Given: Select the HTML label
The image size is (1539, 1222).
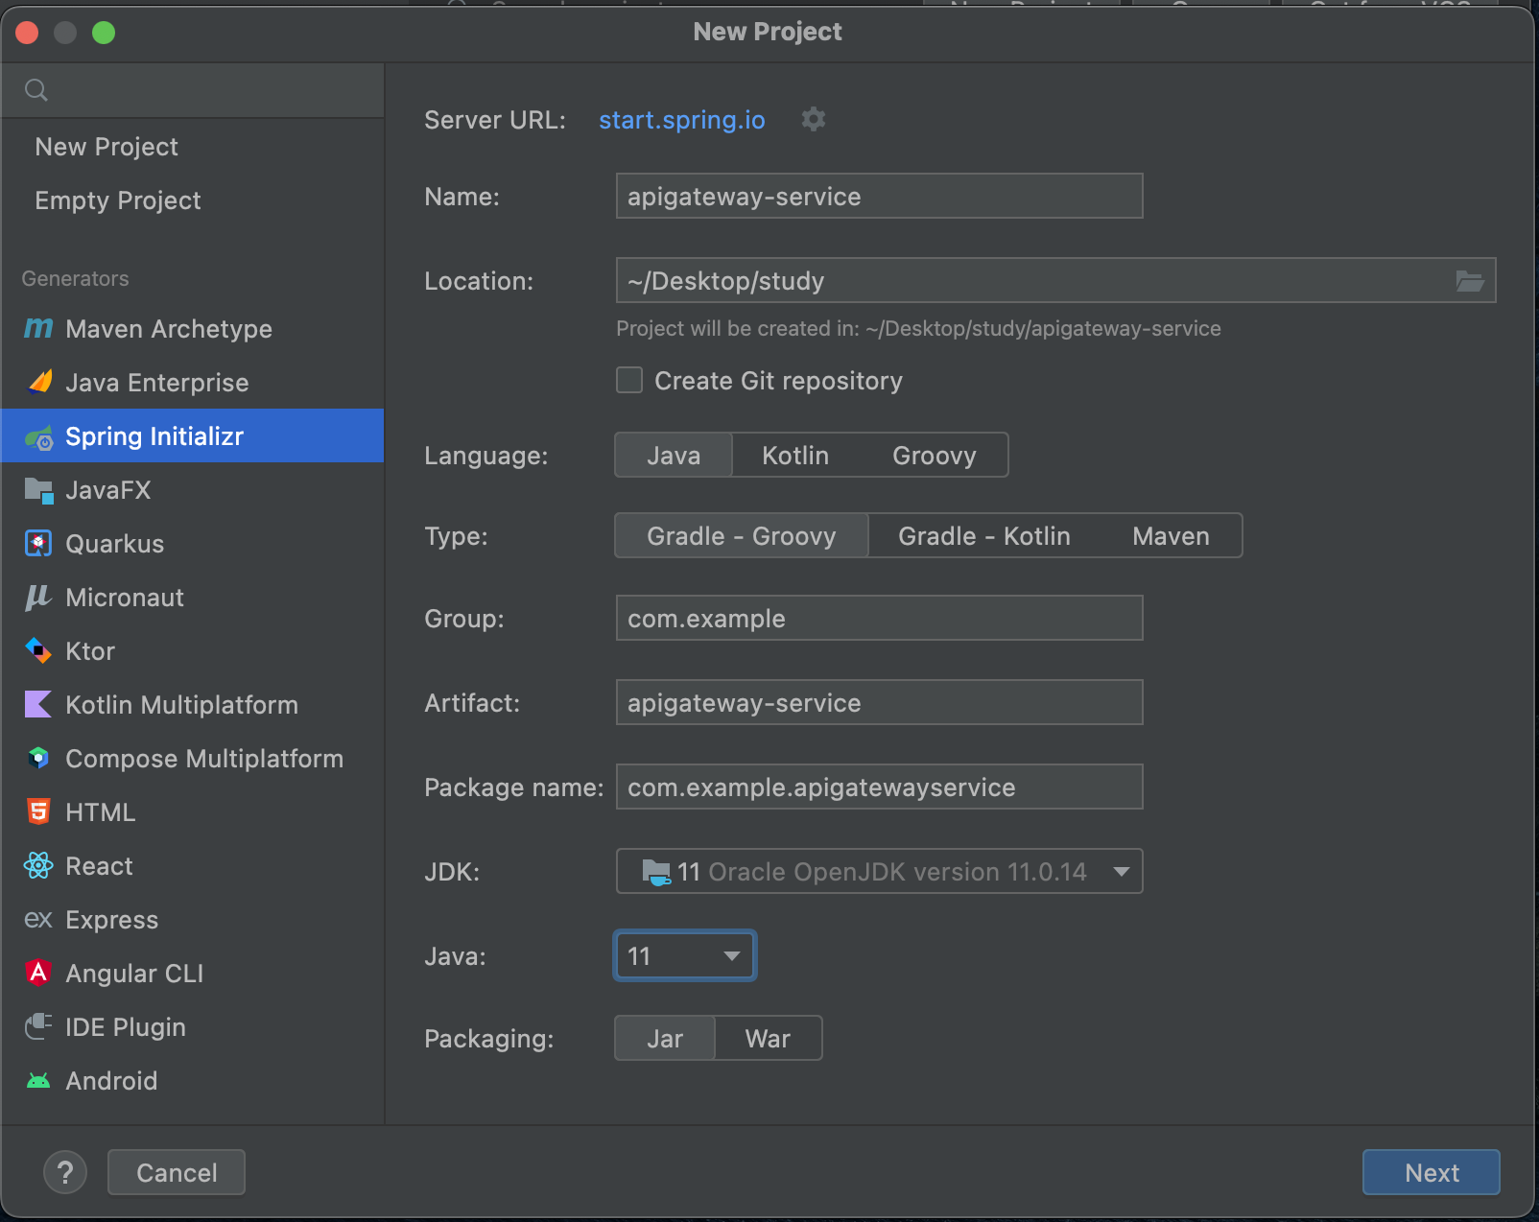Looking at the screenshot, I should [x=101, y=812].
